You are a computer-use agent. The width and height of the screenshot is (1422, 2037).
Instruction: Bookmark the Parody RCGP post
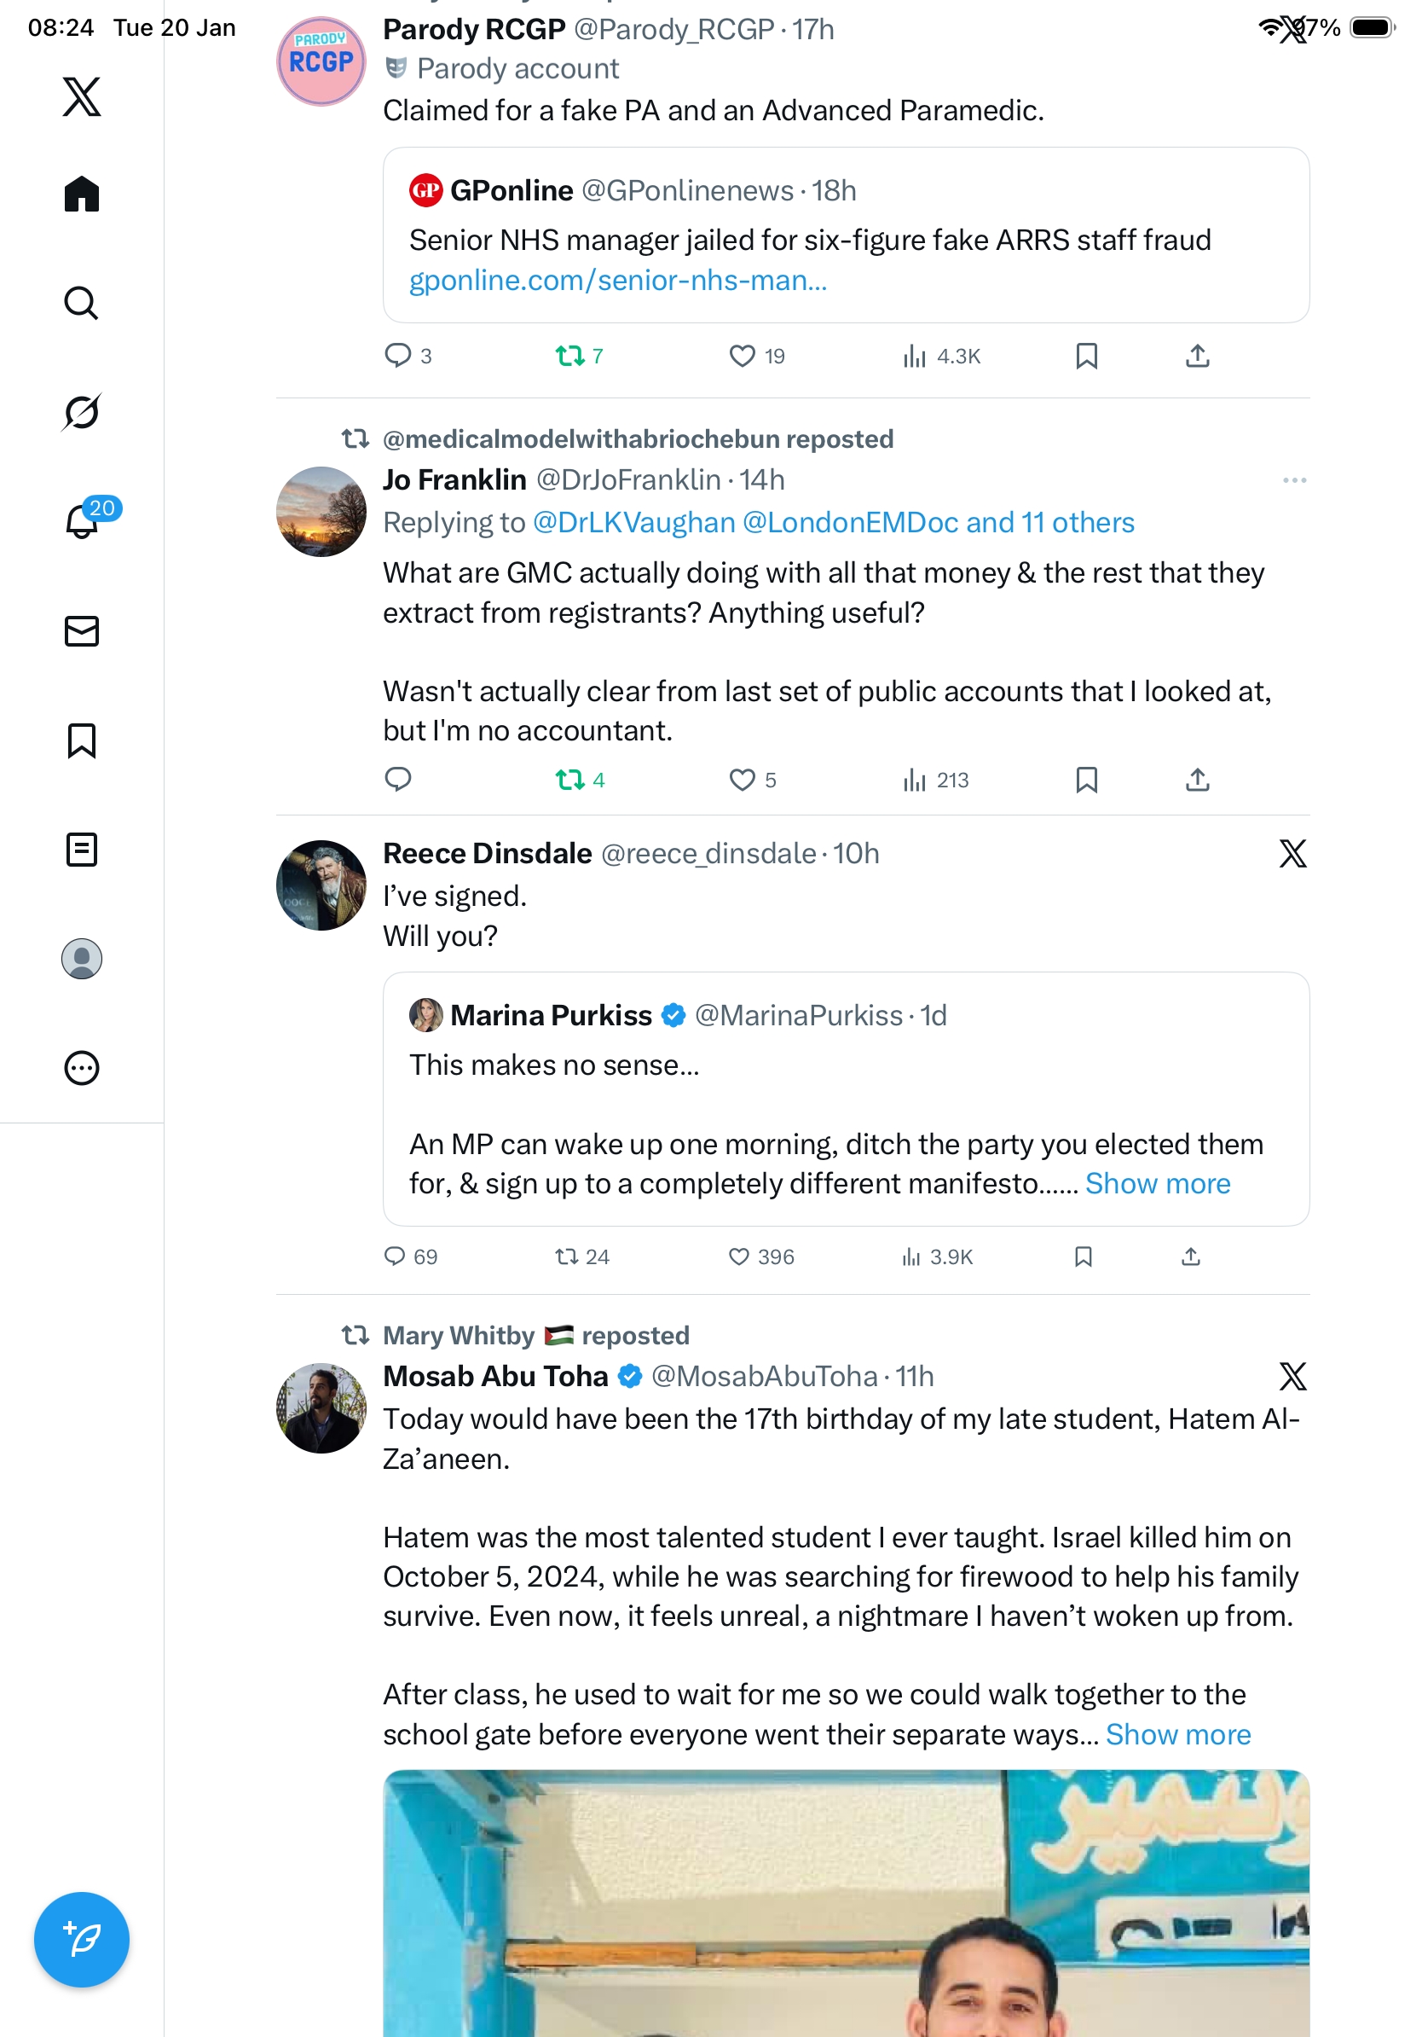(x=1086, y=356)
